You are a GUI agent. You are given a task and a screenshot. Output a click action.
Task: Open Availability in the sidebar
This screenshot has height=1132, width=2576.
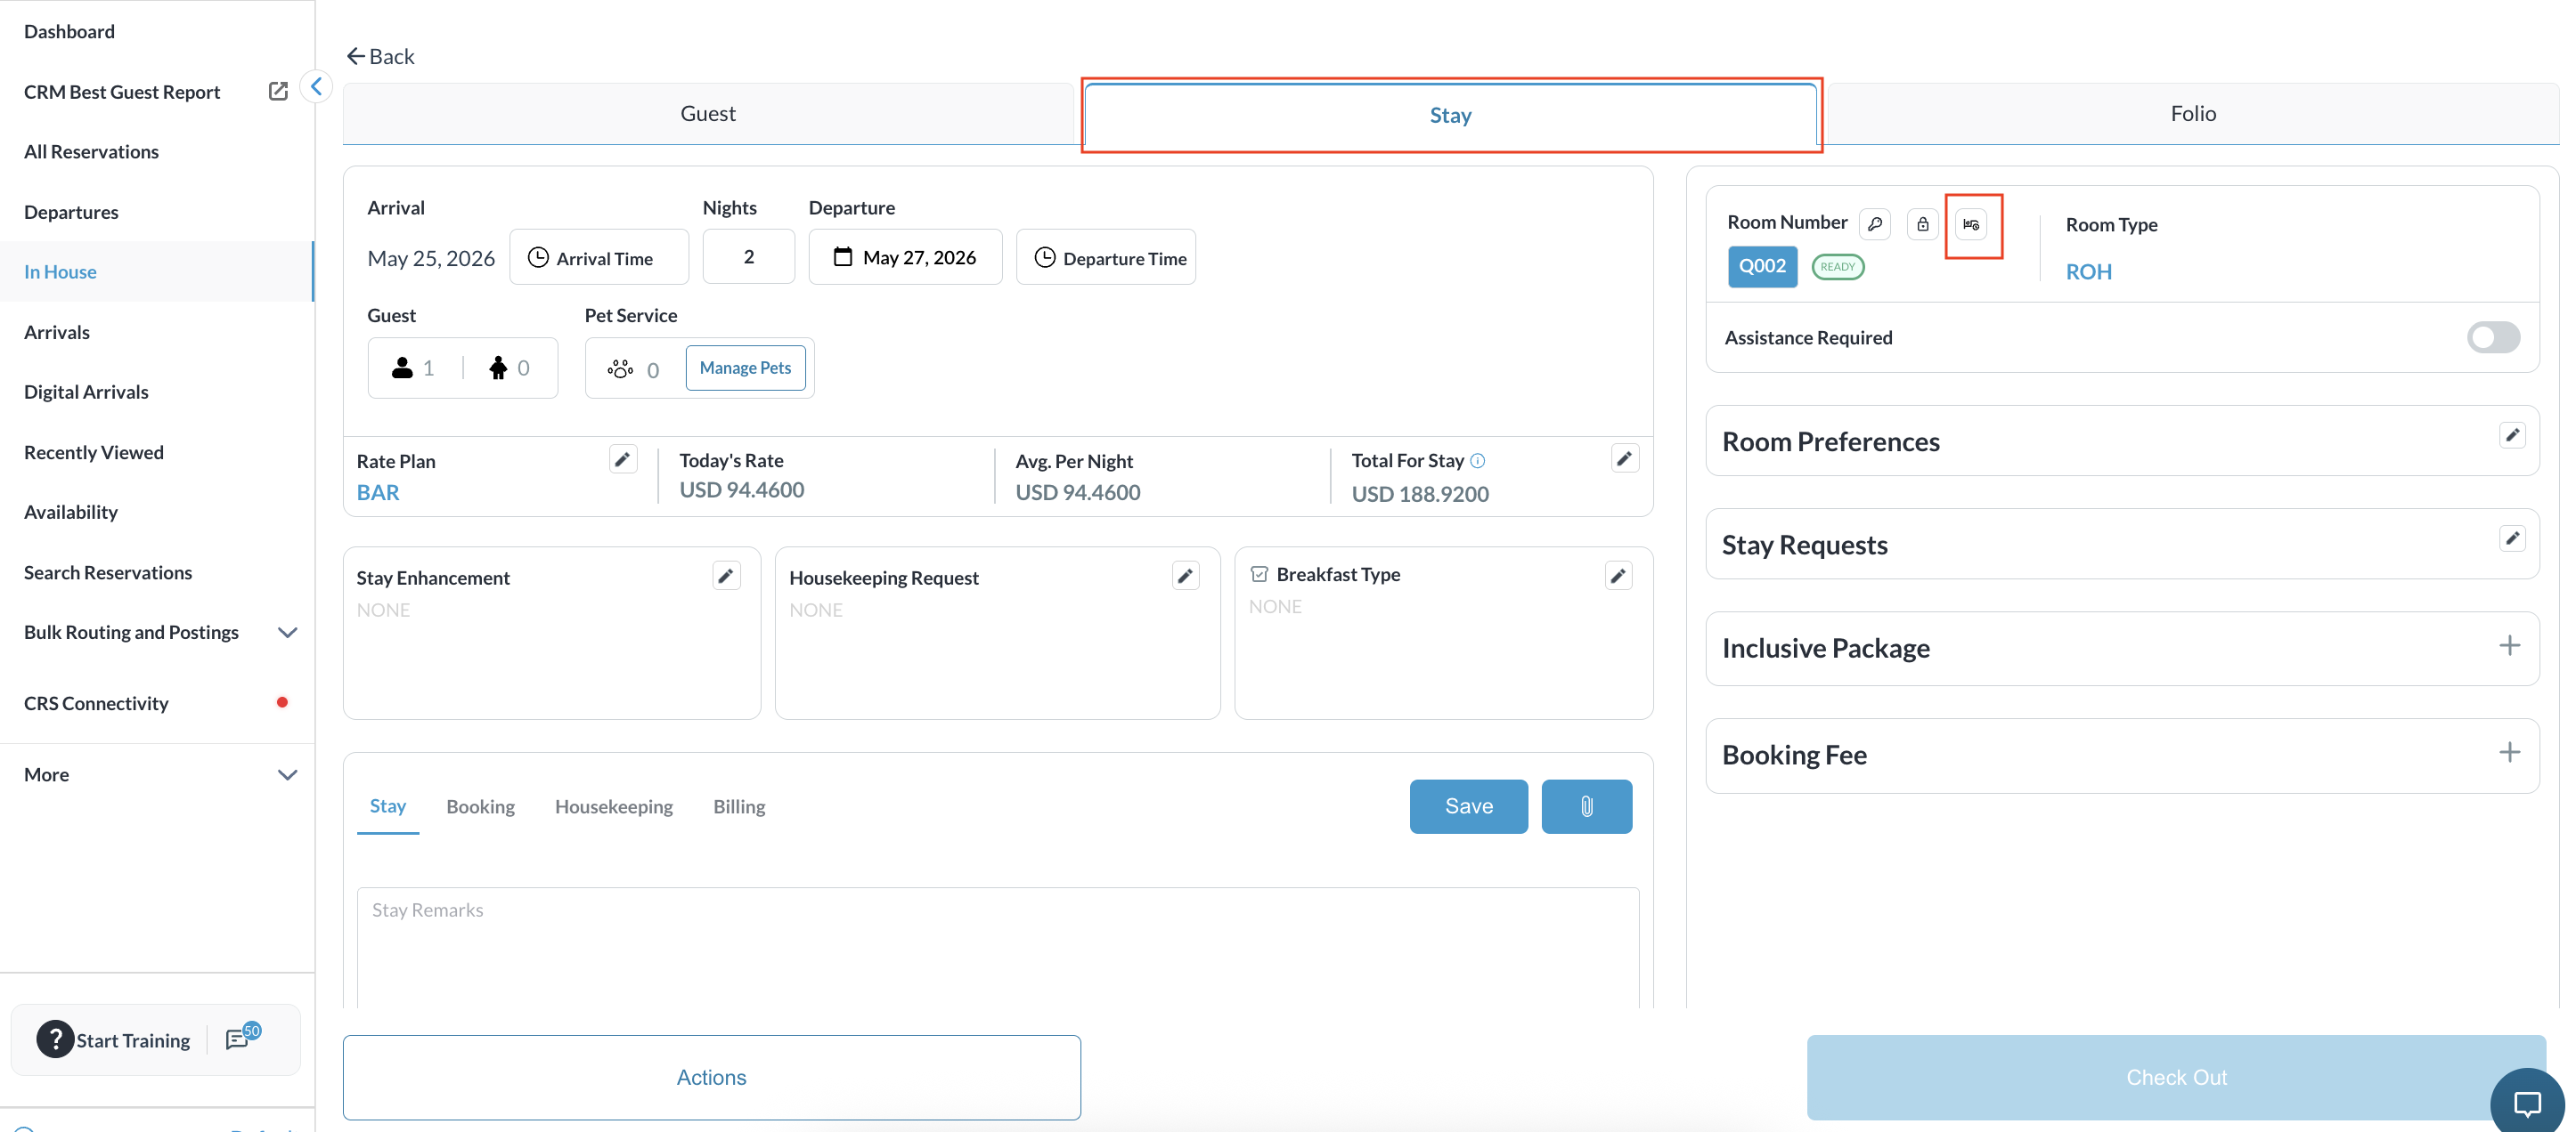[71, 512]
